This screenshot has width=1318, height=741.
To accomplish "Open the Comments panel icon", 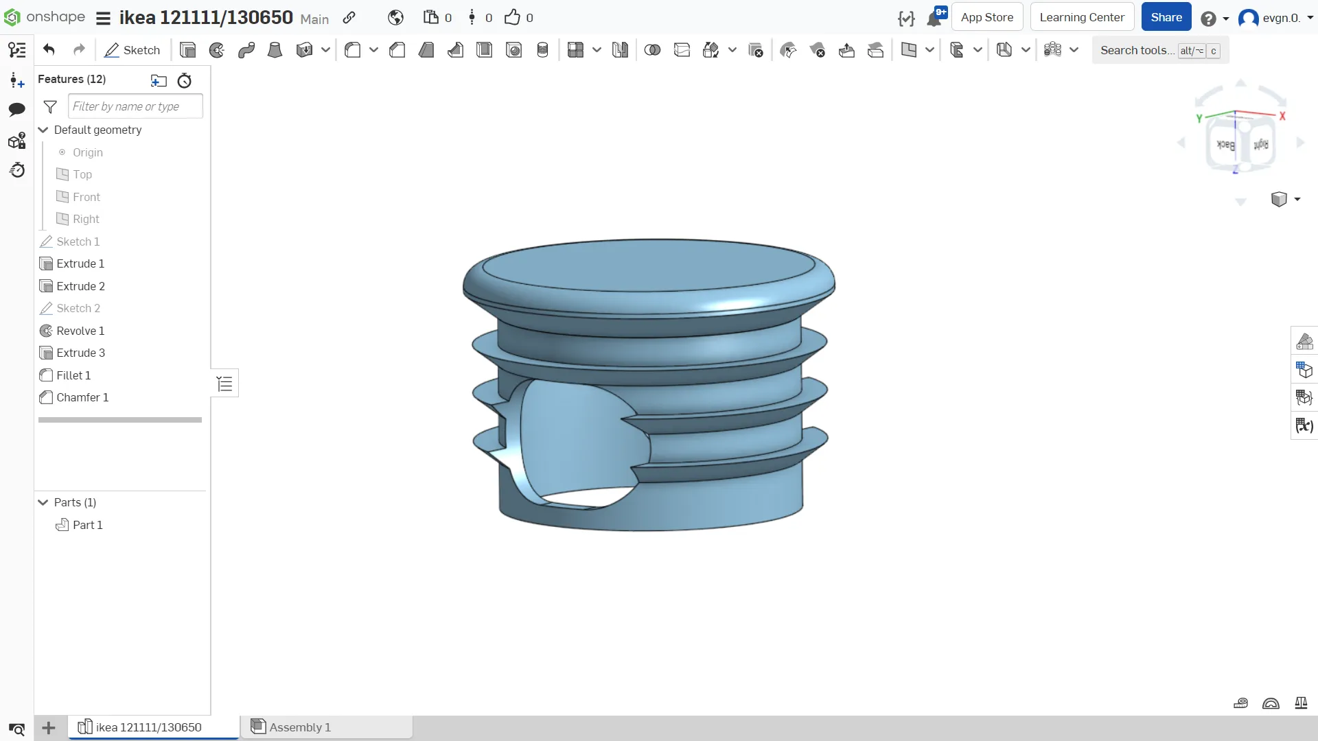I will pyautogui.click(x=16, y=110).
